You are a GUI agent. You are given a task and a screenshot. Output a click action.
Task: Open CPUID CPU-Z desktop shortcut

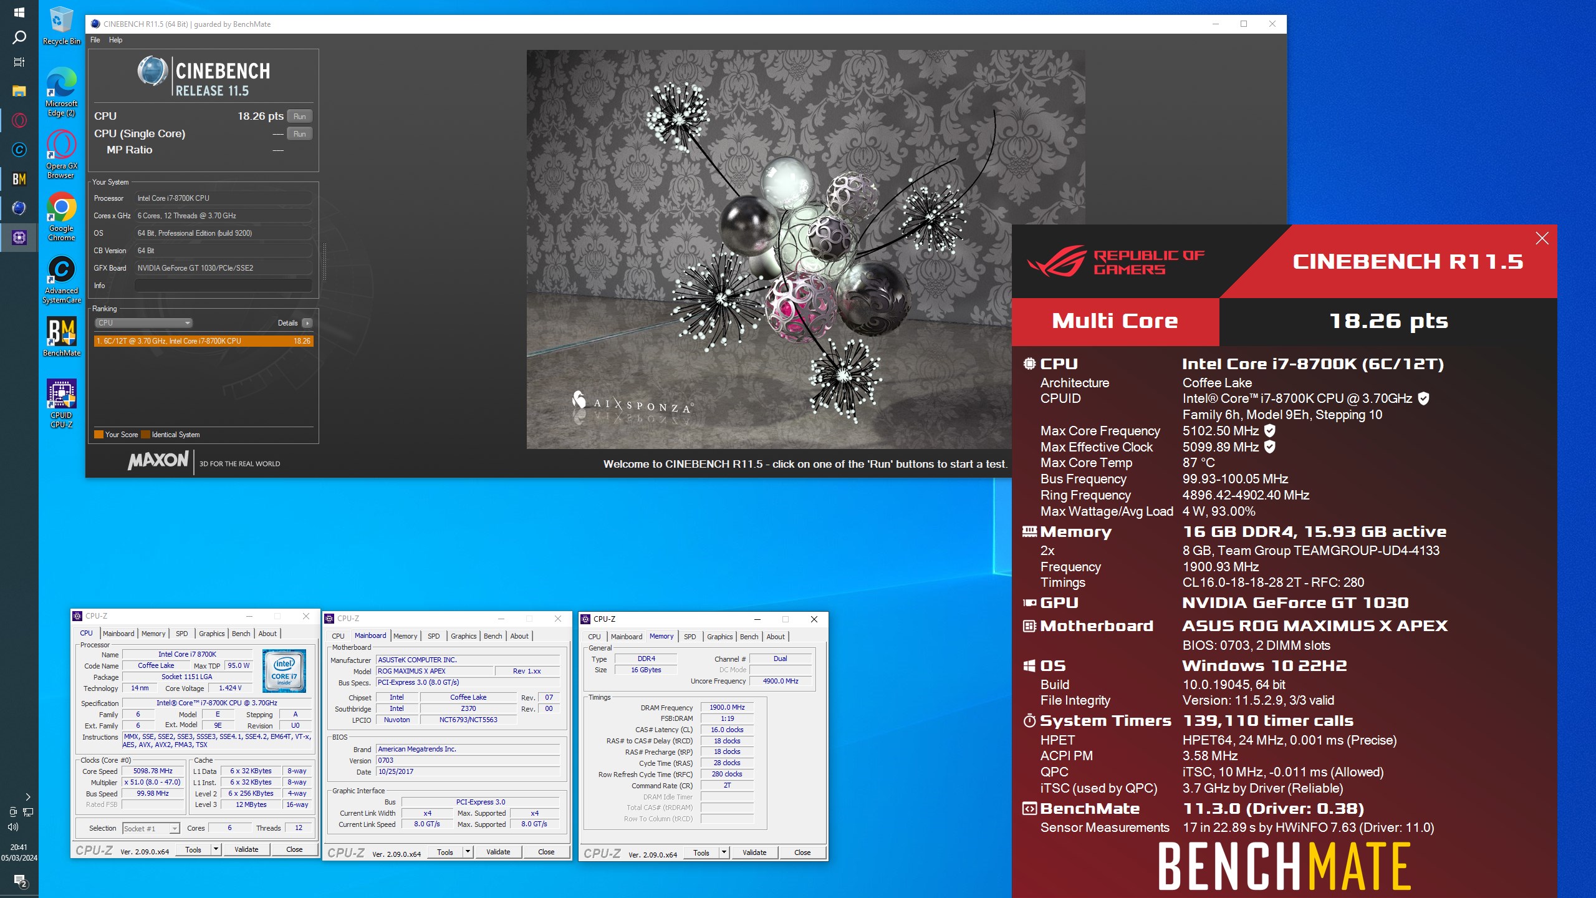tap(61, 403)
